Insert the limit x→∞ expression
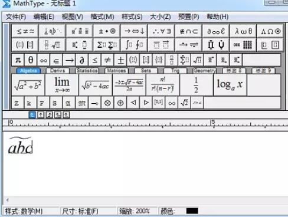Screen dimensions: 288x217 (x=62, y=85)
